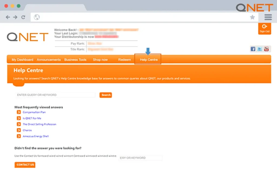
Task: Click the Help Centre page heading
Action: 28,70
